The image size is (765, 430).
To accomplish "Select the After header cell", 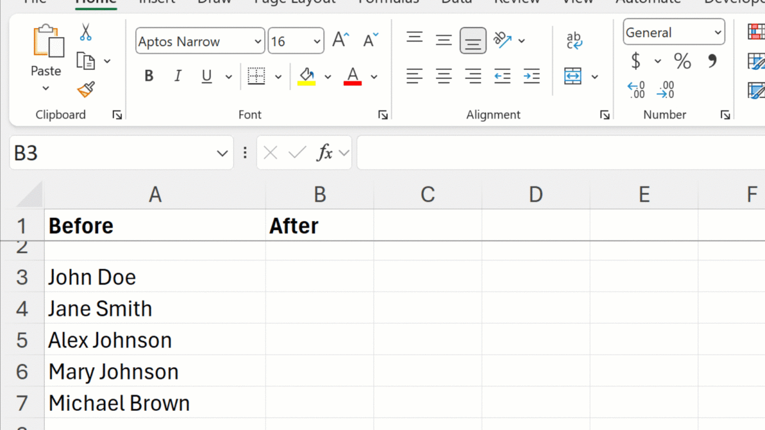I will coord(320,225).
